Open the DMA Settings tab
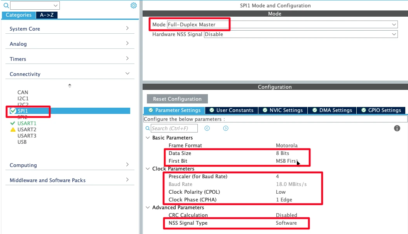408x234 pixels. pos(332,110)
